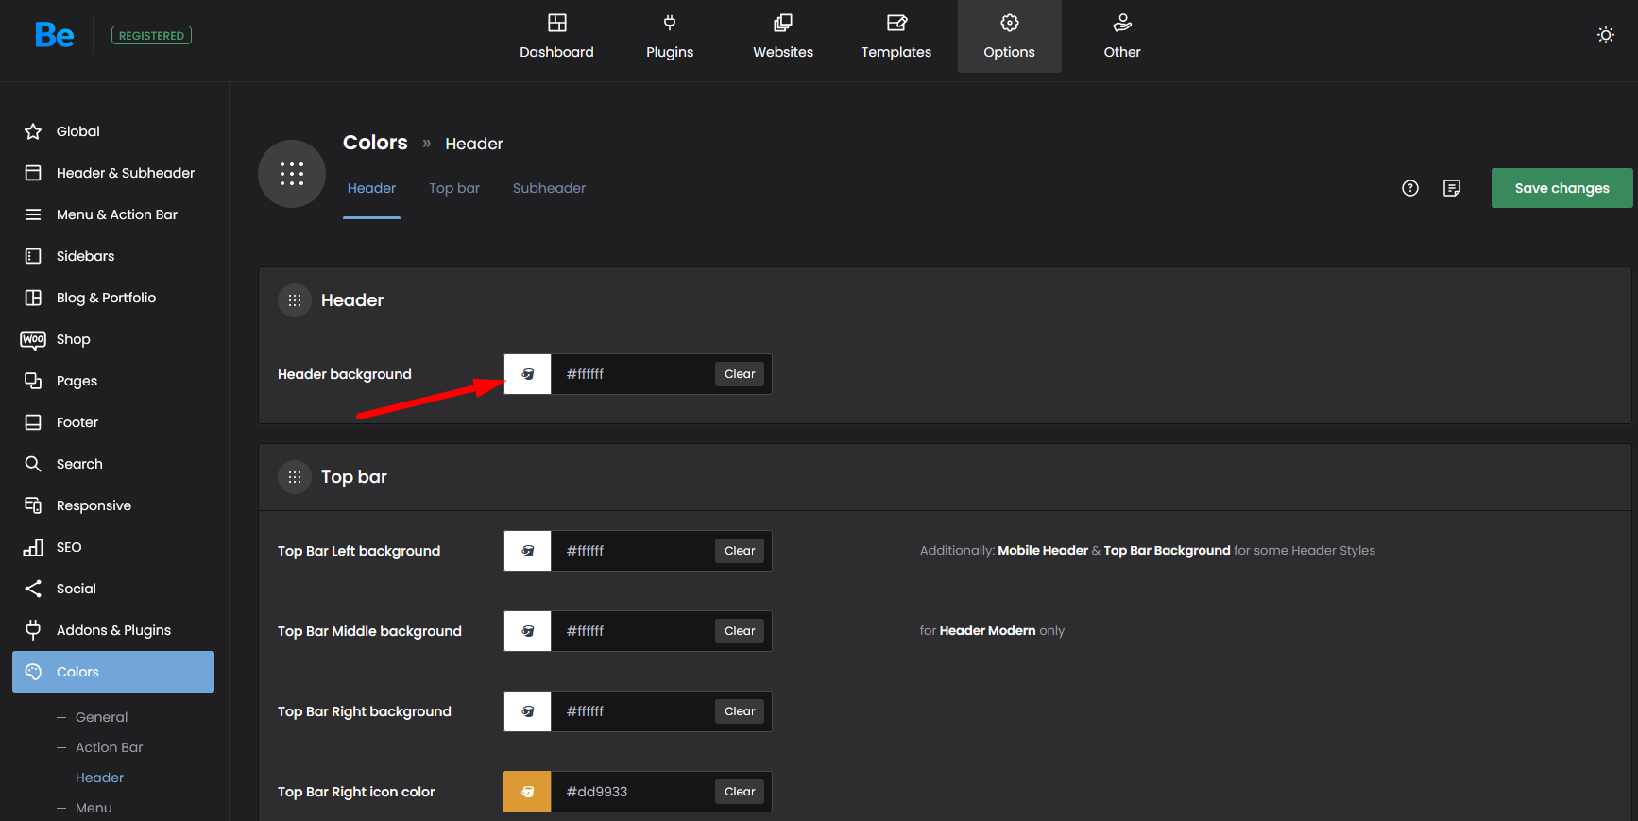Open Sidebars settings
This screenshot has height=821, width=1638.
pyautogui.click(x=113, y=256)
